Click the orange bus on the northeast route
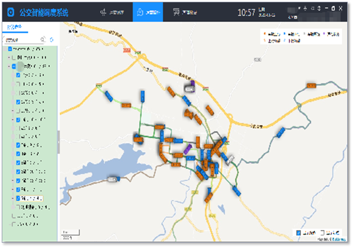Image resolution: width=353 pixels, height=248 pixels. click(311, 87)
